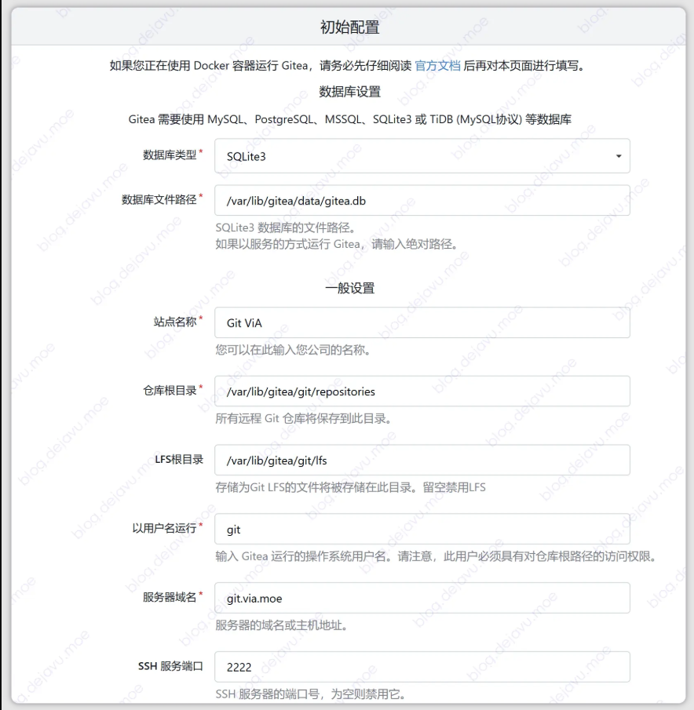
Task: Click the 一般设置 section heading
Action: tap(349, 288)
